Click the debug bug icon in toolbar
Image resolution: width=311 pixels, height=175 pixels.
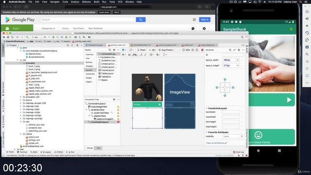click(x=53, y=37)
